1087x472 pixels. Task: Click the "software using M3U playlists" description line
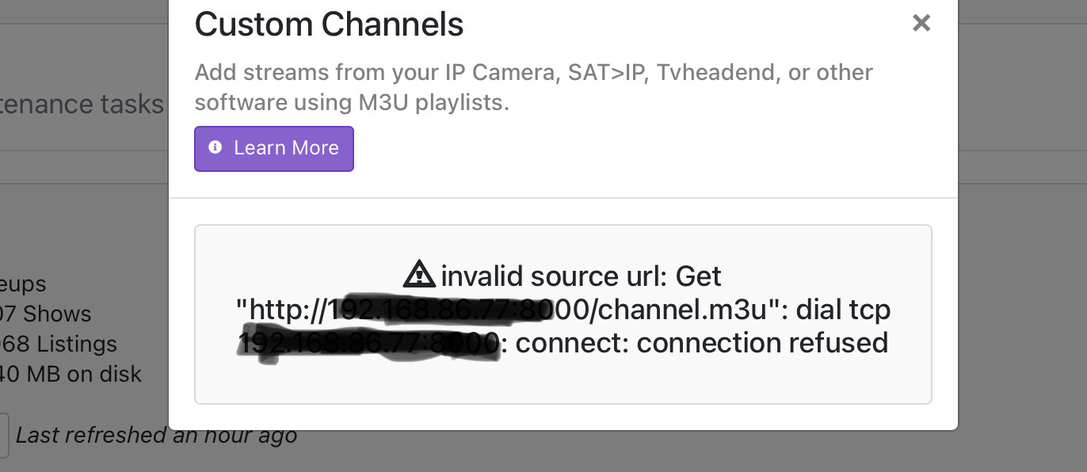(352, 103)
